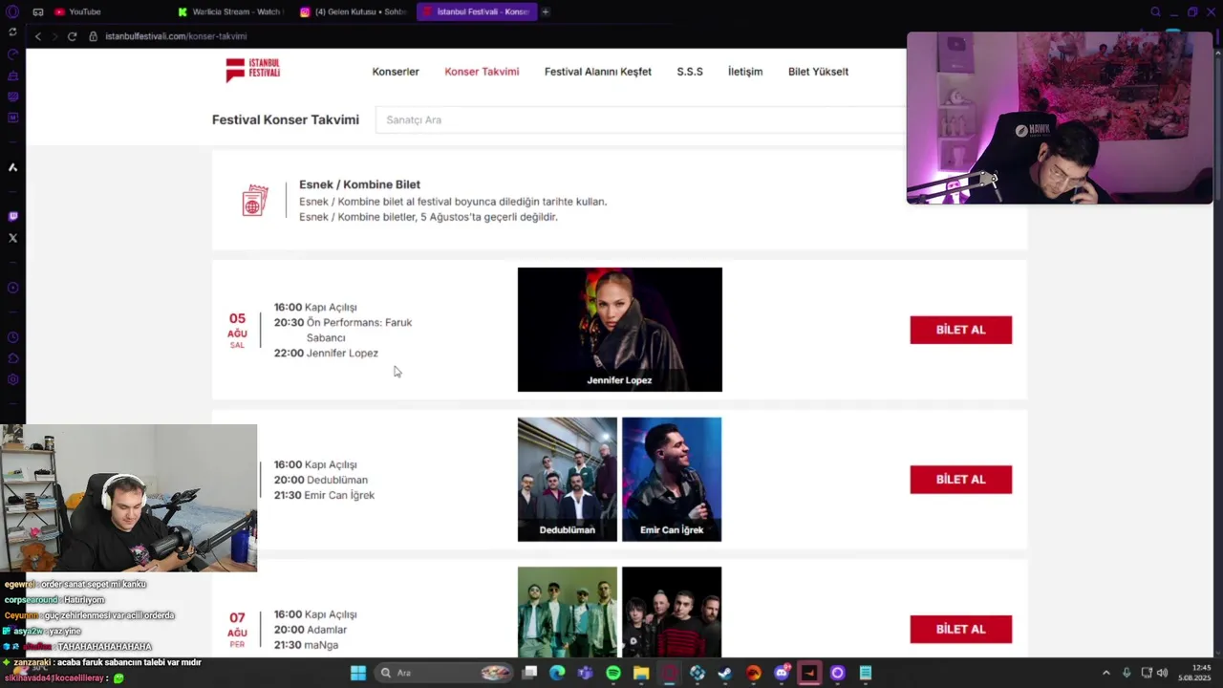Viewport: 1223px width, 688px height.
Task: Click the microphone icon in system tray
Action: 1126,673
